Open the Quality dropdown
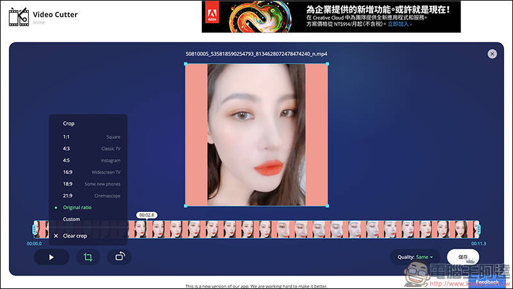513x289 pixels. click(415, 258)
